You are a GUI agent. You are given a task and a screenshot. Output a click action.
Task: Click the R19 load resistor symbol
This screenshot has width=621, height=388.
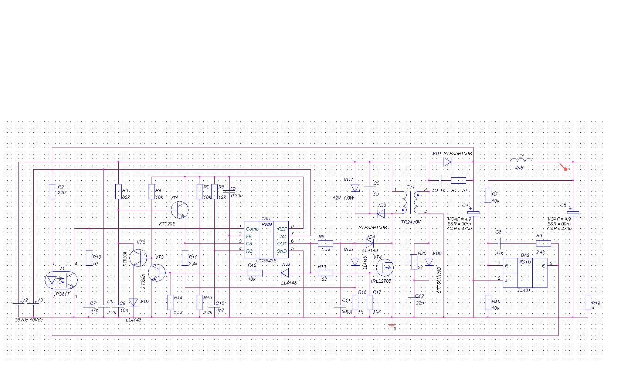click(x=588, y=302)
